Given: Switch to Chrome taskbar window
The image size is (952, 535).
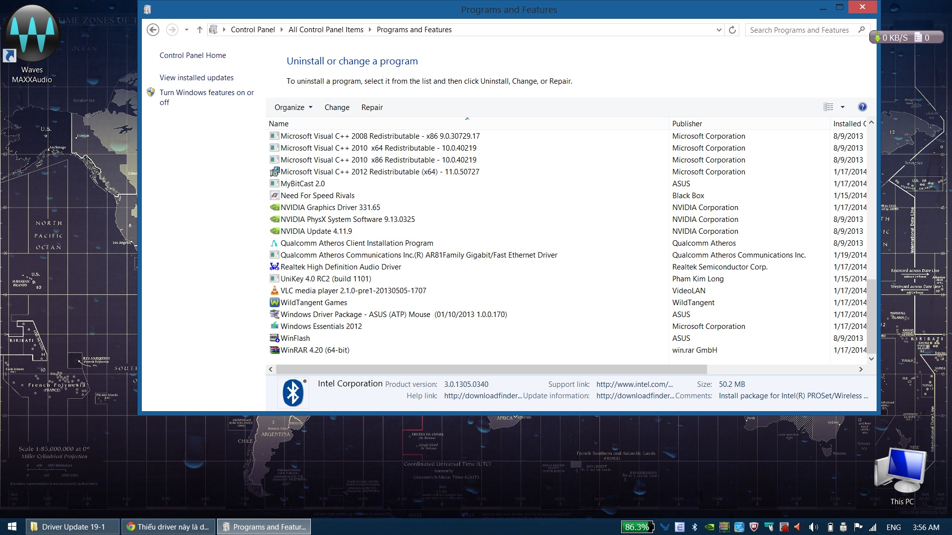Looking at the screenshot, I should coord(168,527).
